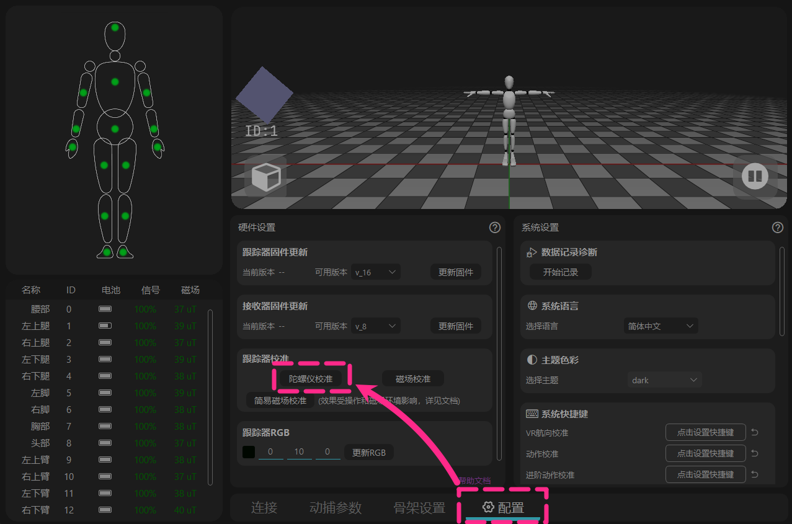Viewport: 792px width, 524px height.
Task: Select the 腰部 tracker row name
Action: point(40,309)
